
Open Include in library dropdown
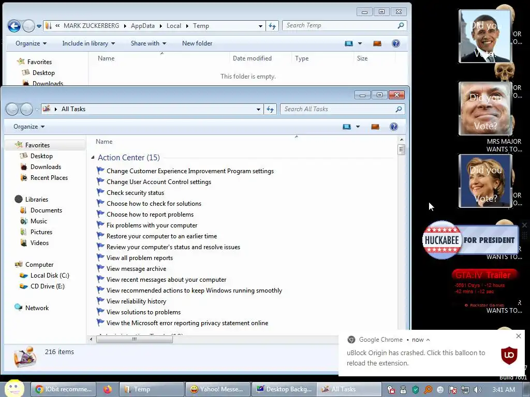click(89, 43)
